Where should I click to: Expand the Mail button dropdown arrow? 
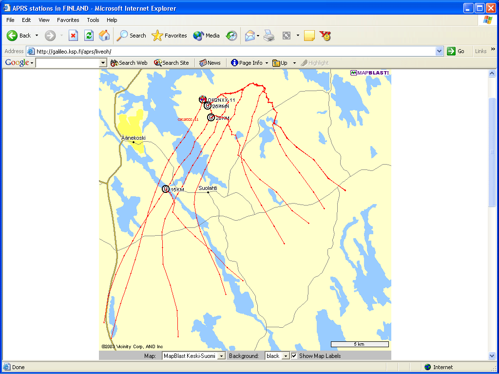click(258, 36)
